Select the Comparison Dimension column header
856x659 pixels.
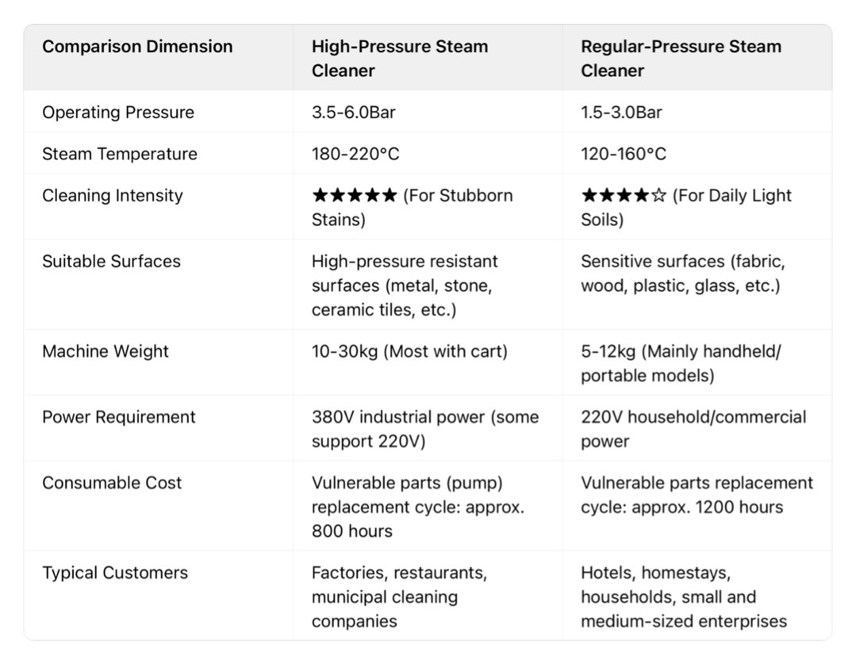point(137,47)
